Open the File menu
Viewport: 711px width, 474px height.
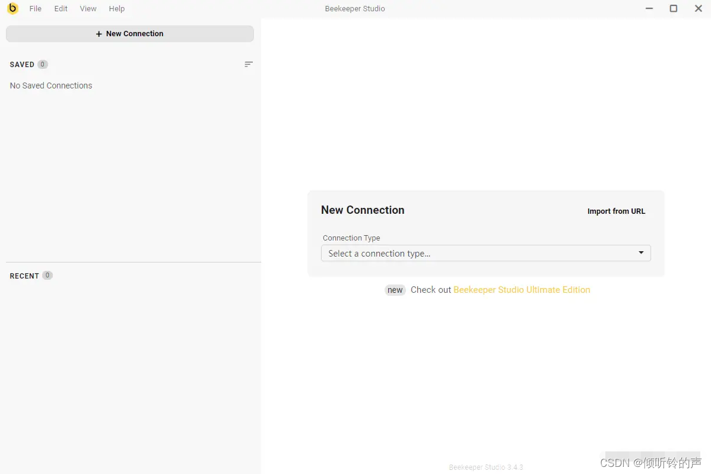point(36,9)
